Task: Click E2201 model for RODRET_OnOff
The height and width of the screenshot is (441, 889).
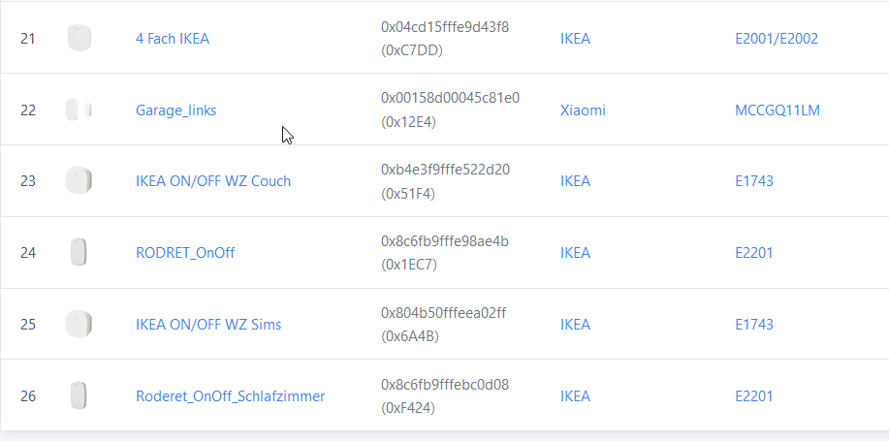Action: [754, 253]
